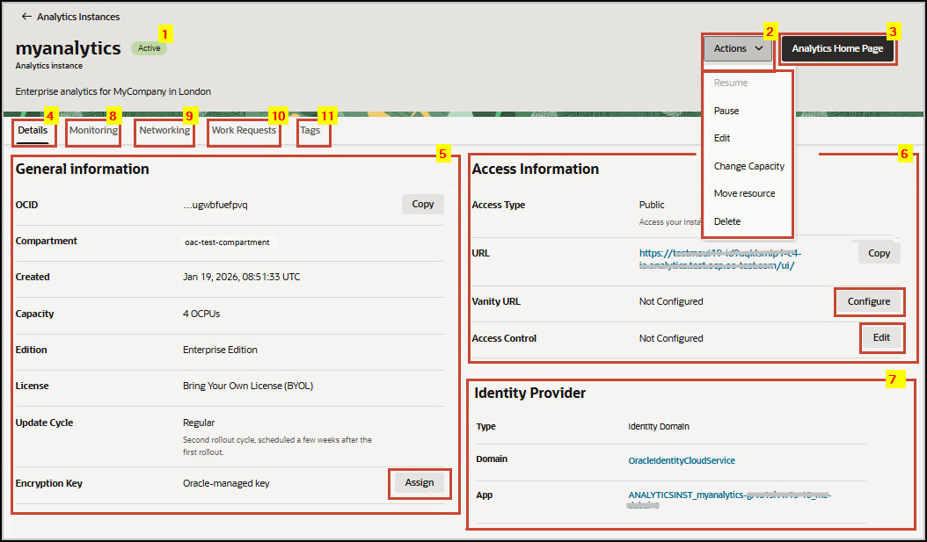Click the 'Public' access type value

652,205
